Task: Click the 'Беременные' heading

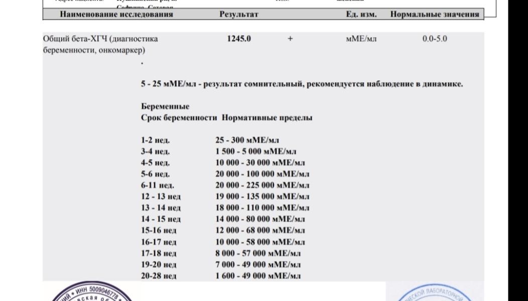Action: click(x=165, y=106)
